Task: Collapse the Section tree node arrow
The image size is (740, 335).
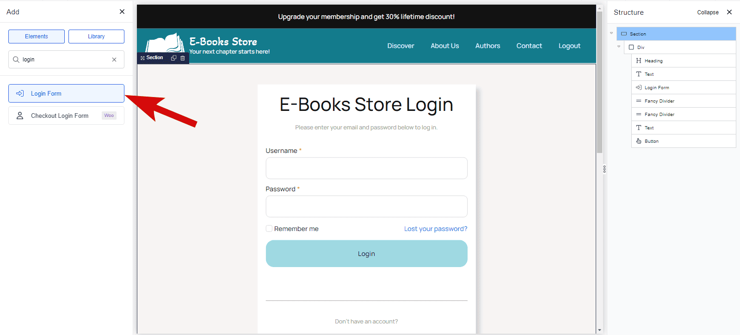Action: 611,33
